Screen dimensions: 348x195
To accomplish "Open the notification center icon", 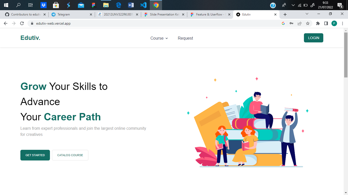I will tap(340, 5).
